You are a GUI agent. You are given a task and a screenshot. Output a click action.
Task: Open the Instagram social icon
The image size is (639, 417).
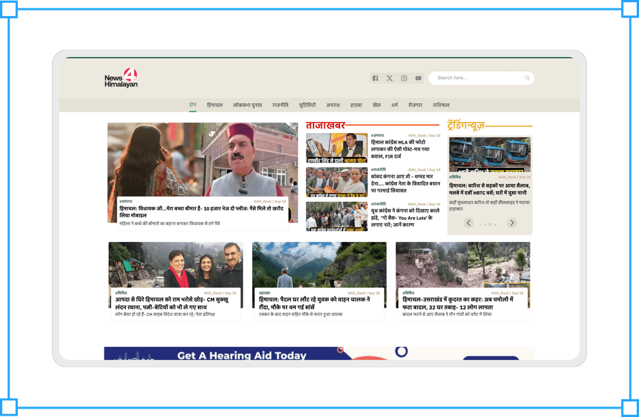click(x=404, y=78)
